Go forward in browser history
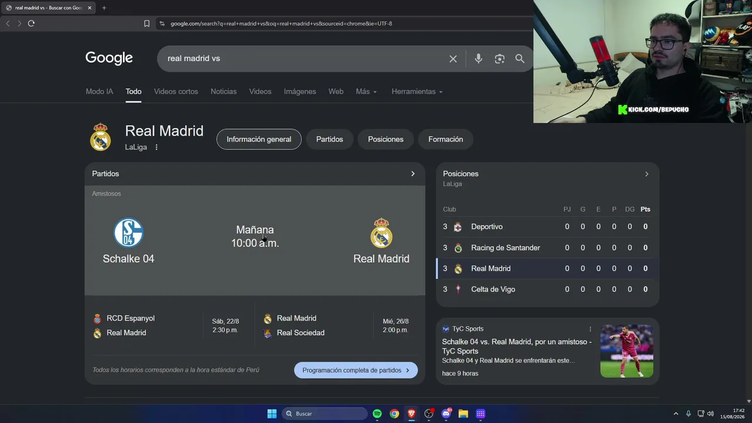 [19, 23]
